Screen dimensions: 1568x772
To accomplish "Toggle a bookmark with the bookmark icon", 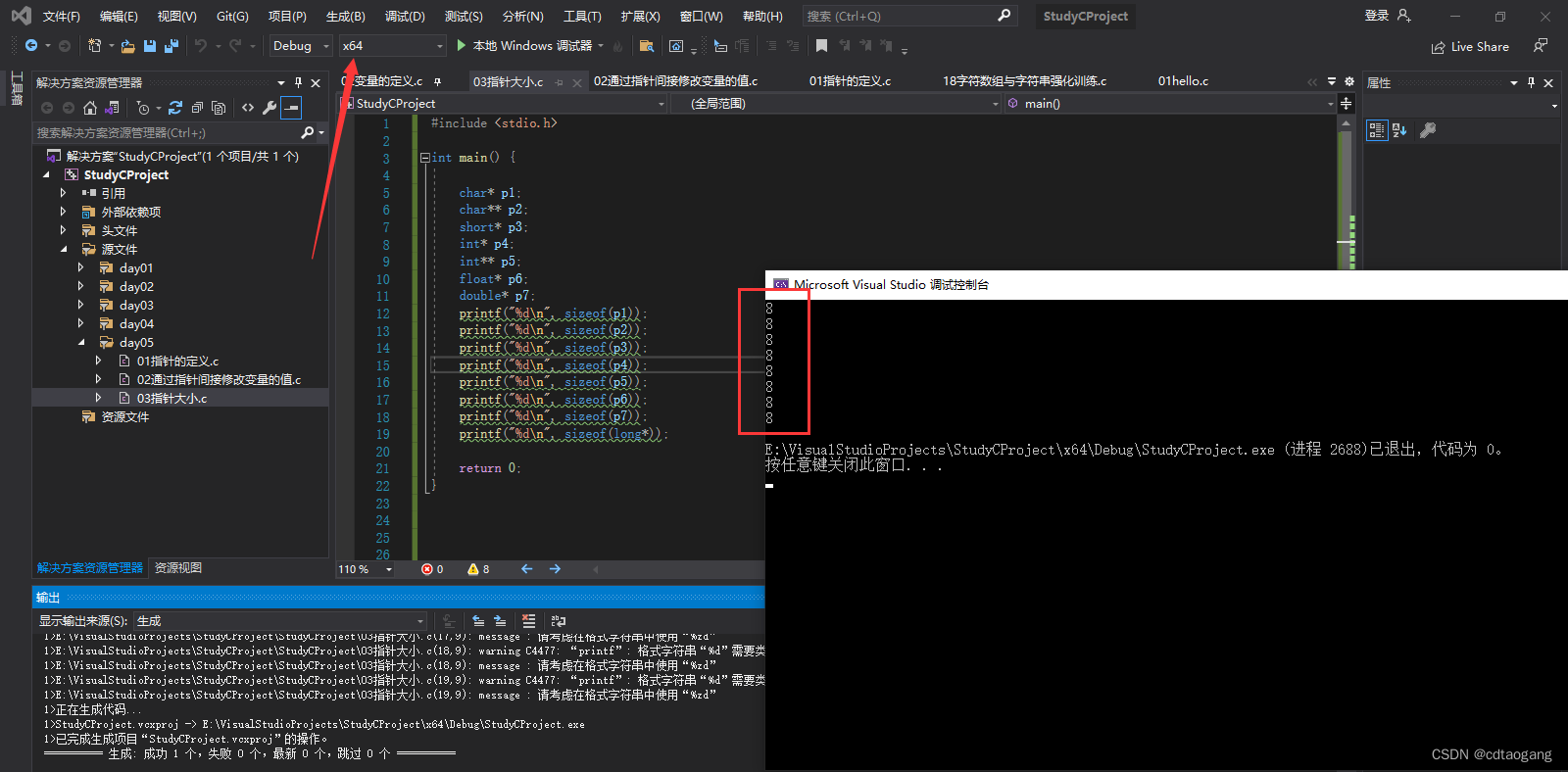I will coord(821,46).
